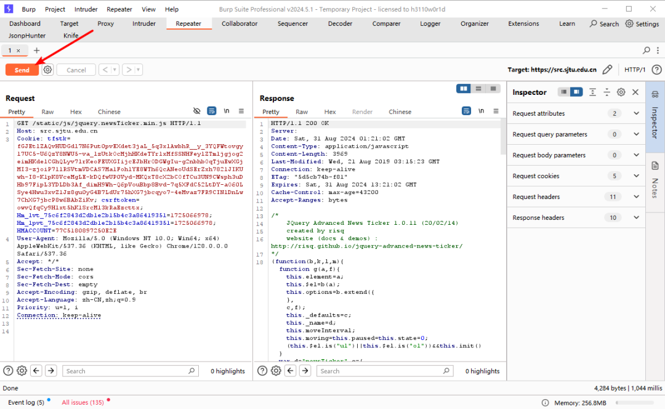The image size is (665, 409).
Task: Switch to the Decoder tab
Action: coord(340,24)
